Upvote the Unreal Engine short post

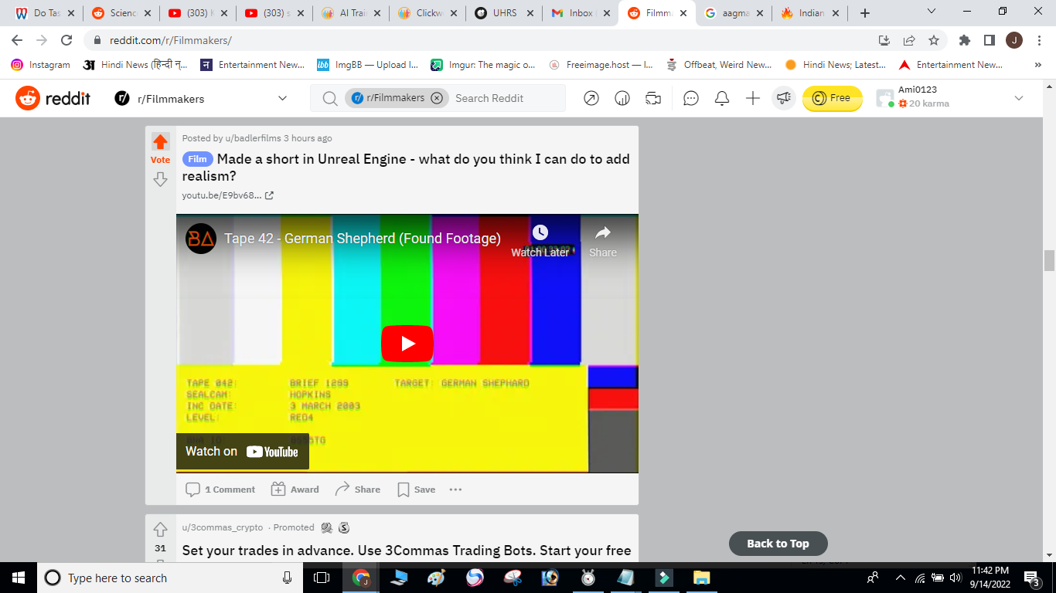pyautogui.click(x=160, y=142)
